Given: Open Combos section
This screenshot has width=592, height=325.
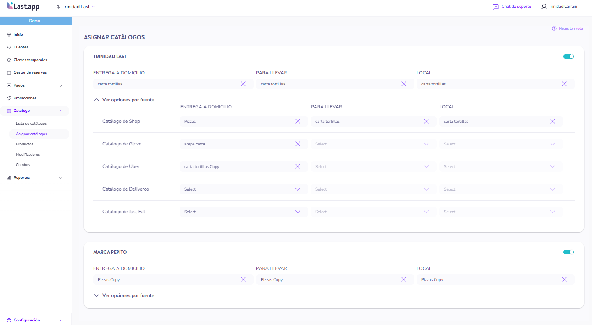Looking at the screenshot, I should [x=23, y=165].
